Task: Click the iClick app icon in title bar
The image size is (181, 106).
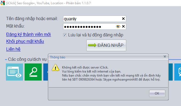Action: [2, 3]
